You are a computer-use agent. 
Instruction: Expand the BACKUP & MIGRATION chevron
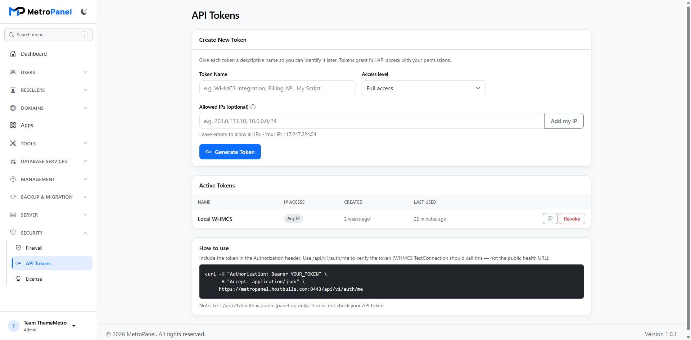85,197
